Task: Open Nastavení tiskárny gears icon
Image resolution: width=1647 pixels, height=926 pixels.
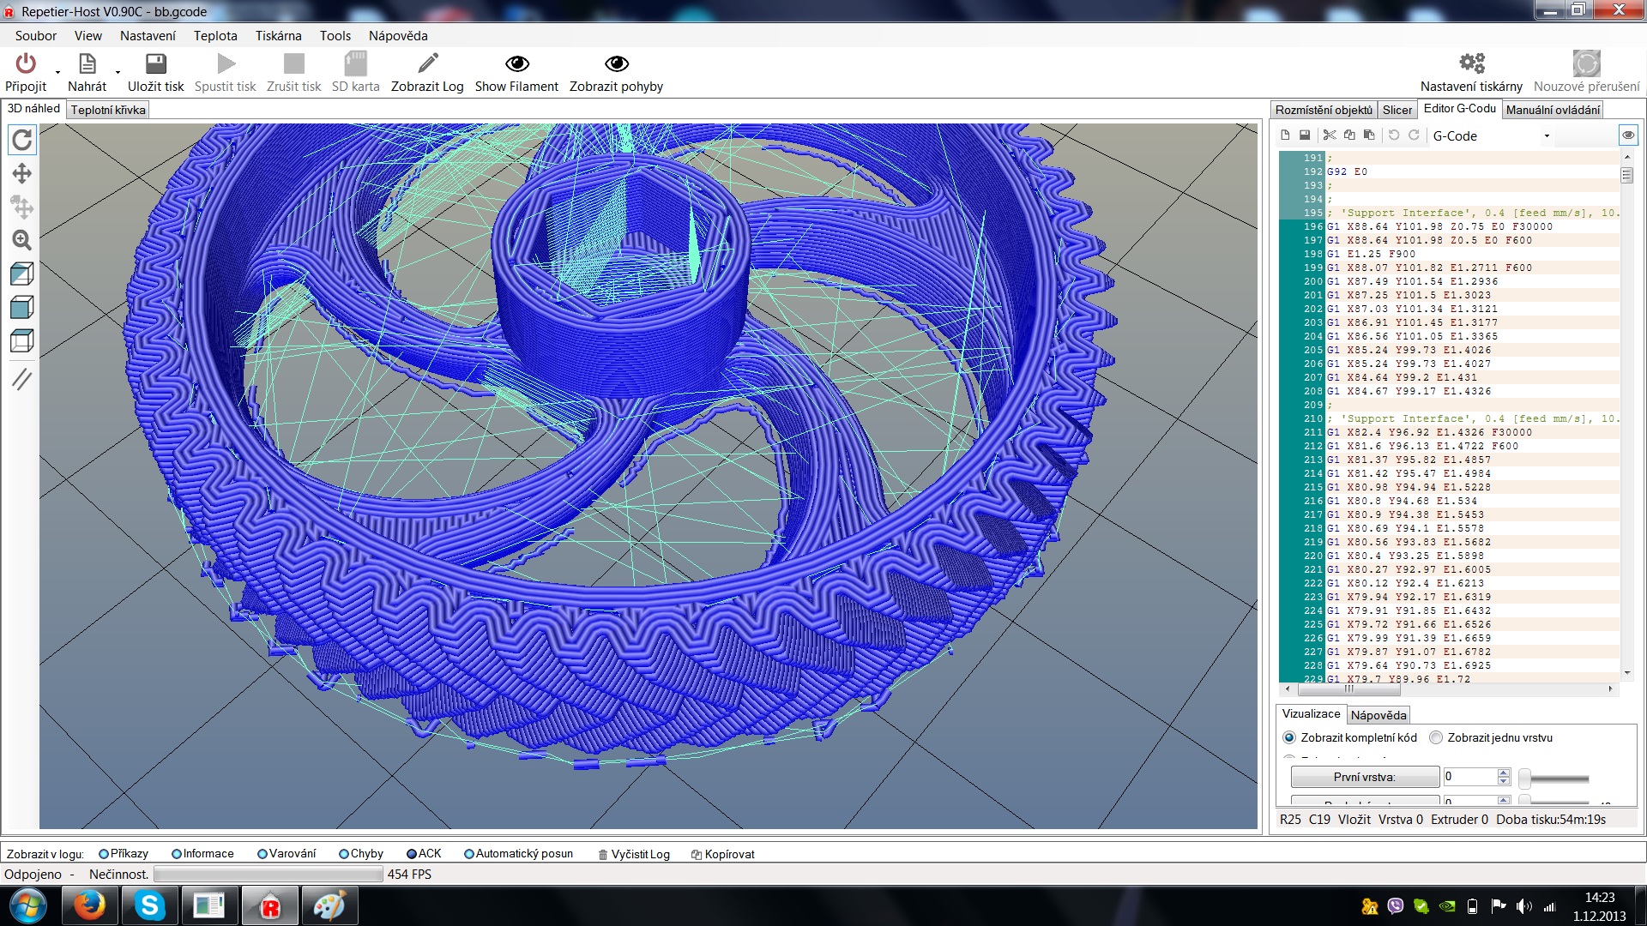Action: [1471, 63]
